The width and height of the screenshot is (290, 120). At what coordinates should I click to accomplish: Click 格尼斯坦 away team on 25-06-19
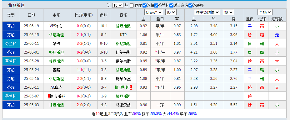coord(123,26)
